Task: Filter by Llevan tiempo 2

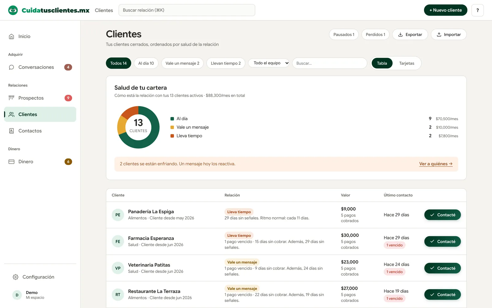Action: [x=226, y=63]
